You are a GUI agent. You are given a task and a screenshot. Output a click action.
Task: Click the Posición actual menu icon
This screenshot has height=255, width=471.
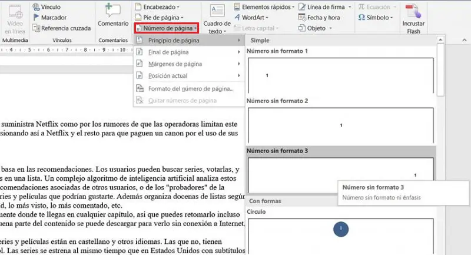140,75
